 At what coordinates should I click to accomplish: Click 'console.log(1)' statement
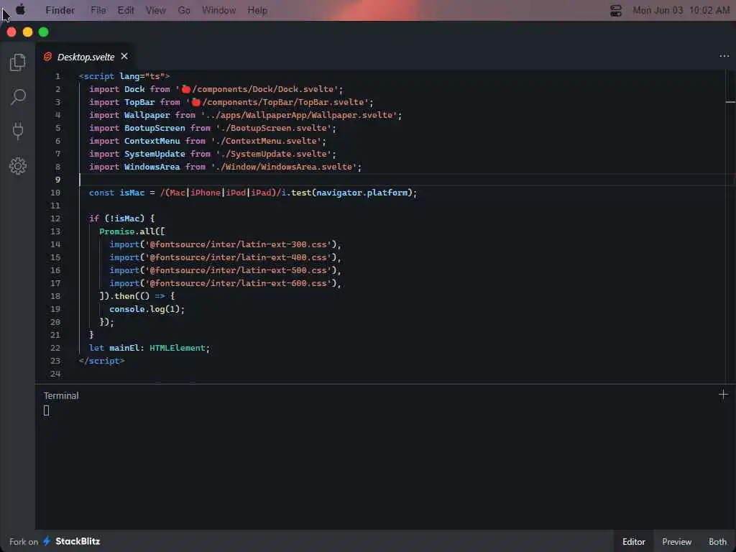(x=147, y=309)
